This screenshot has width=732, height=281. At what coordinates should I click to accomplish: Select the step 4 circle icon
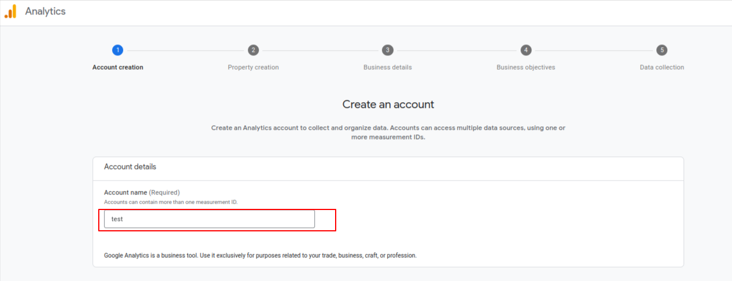click(526, 50)
